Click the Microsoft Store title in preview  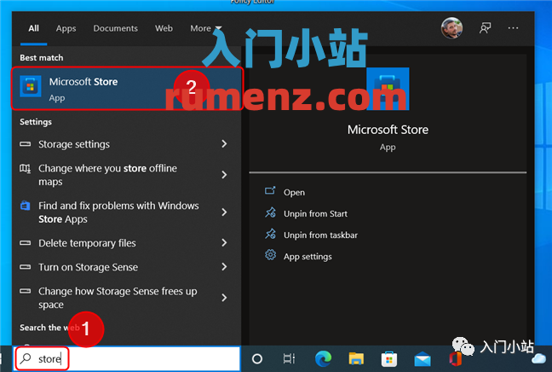point(388,130)
